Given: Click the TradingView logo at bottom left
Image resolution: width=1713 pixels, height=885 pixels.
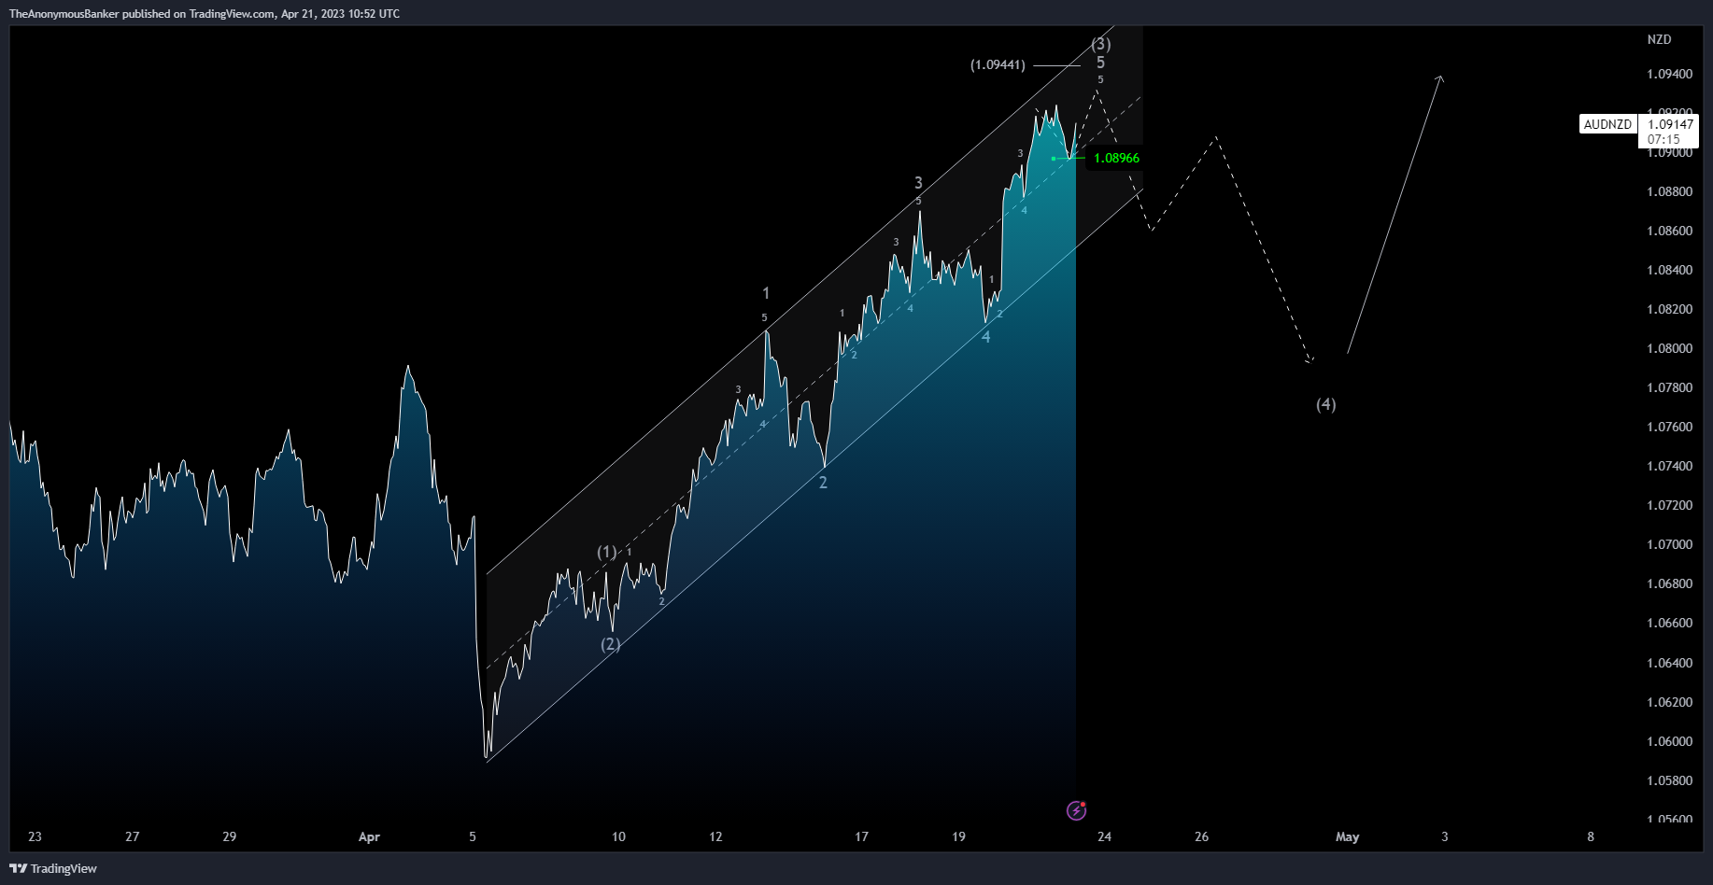Looking at the screenshot, I should [x=53, y=868].
